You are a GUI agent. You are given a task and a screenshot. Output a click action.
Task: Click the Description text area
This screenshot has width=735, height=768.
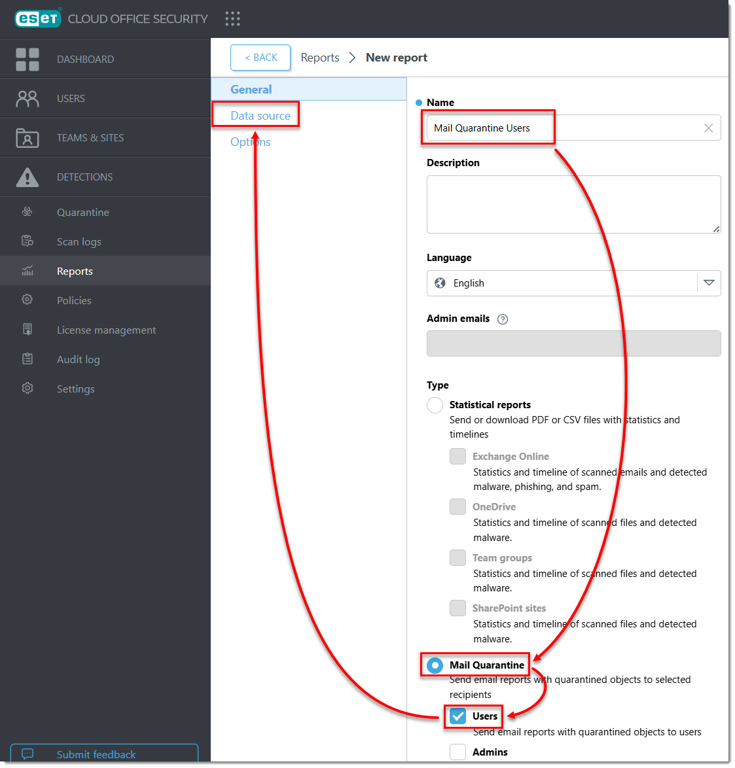point(575,205)
